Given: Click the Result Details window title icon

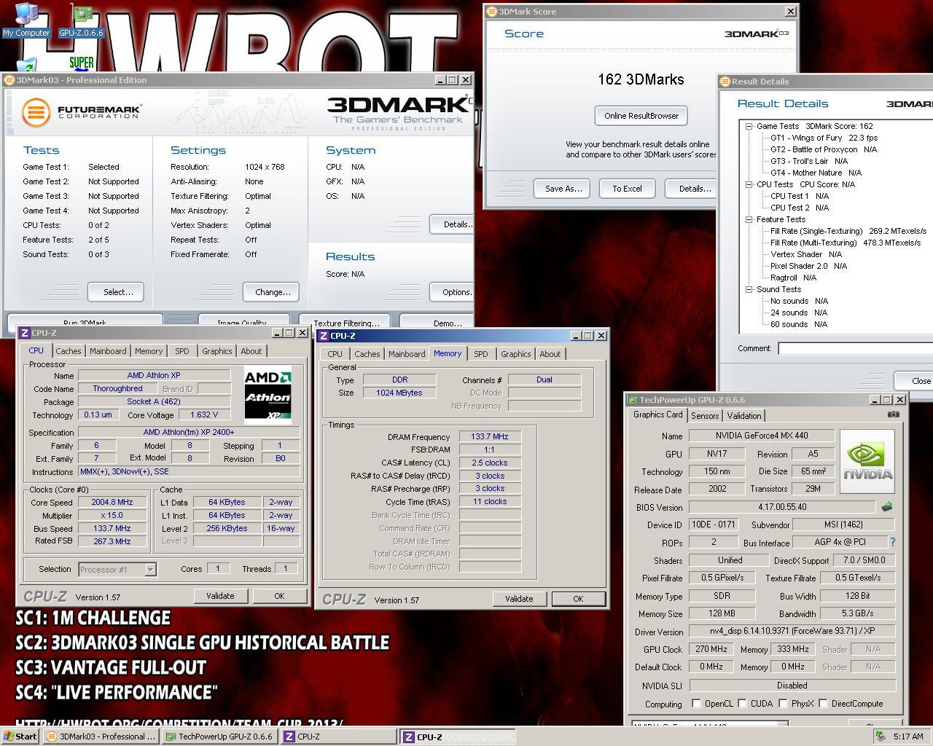Looking at the screenshot, I should (725, 82).
